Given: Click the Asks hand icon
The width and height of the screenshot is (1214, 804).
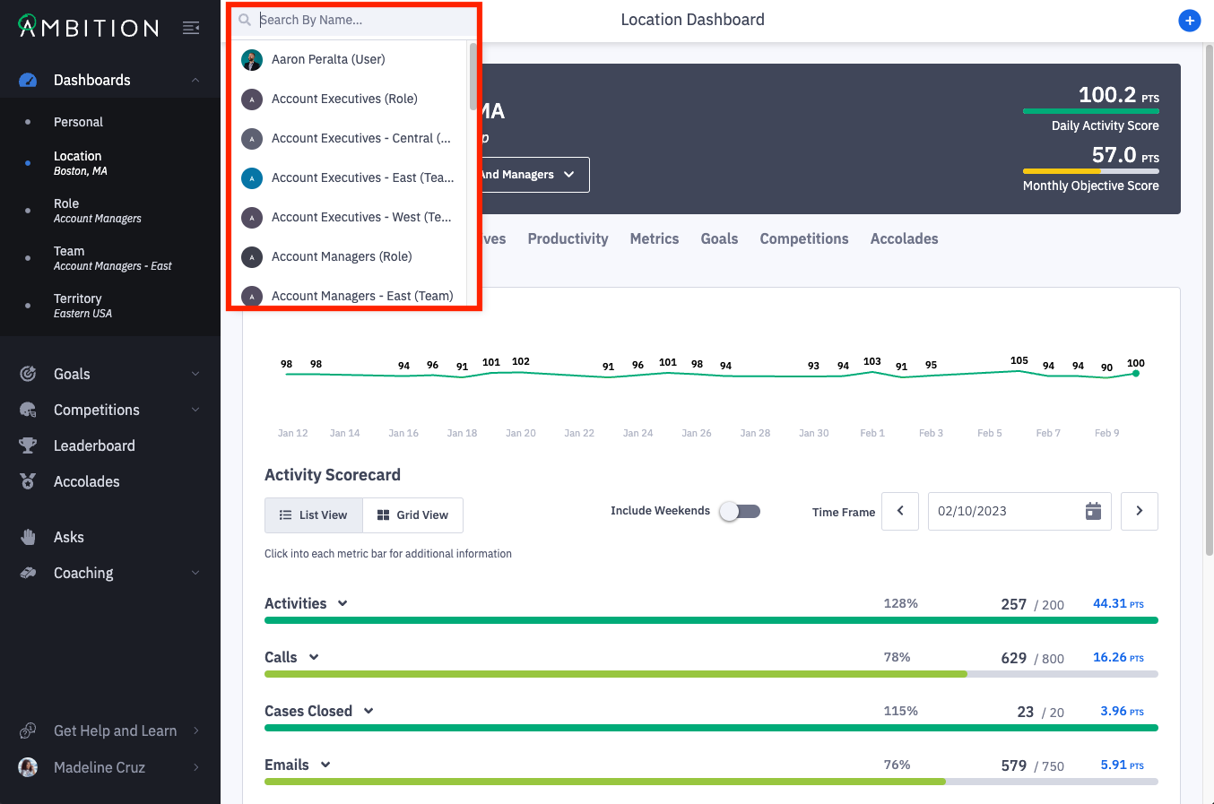Looking at the screenshot, I should 28,537.
